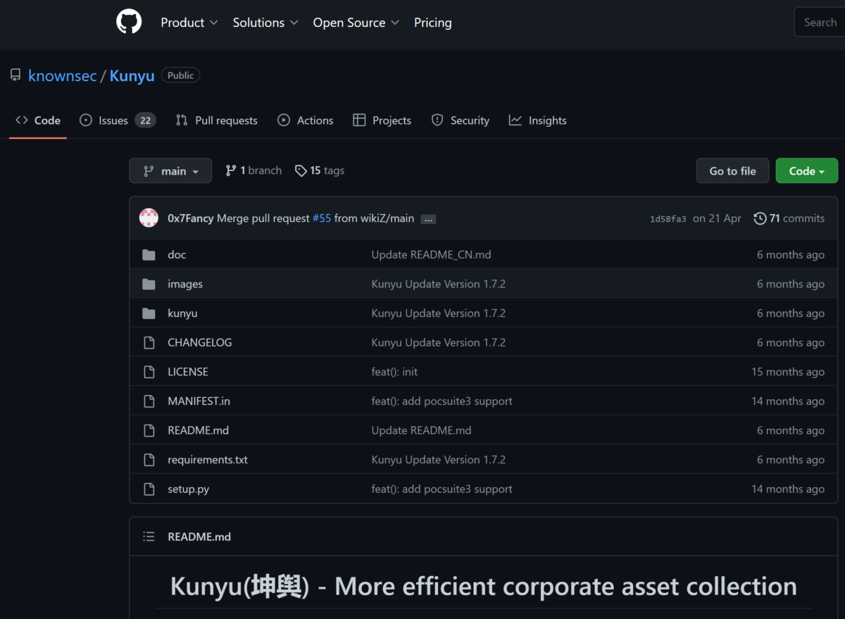Click the doc folder icon
This screenshot has width=845, height=619.
[x=149, y=254]
